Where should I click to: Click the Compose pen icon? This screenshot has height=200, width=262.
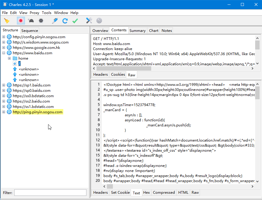coord(55,21)
